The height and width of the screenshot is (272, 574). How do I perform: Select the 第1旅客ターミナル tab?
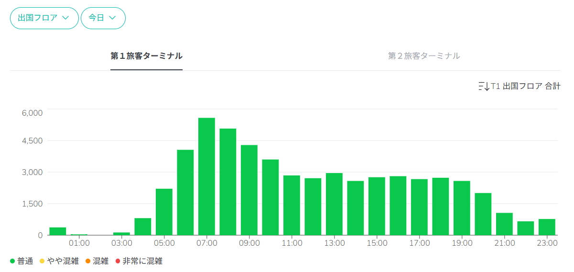(x=146, y=56)
